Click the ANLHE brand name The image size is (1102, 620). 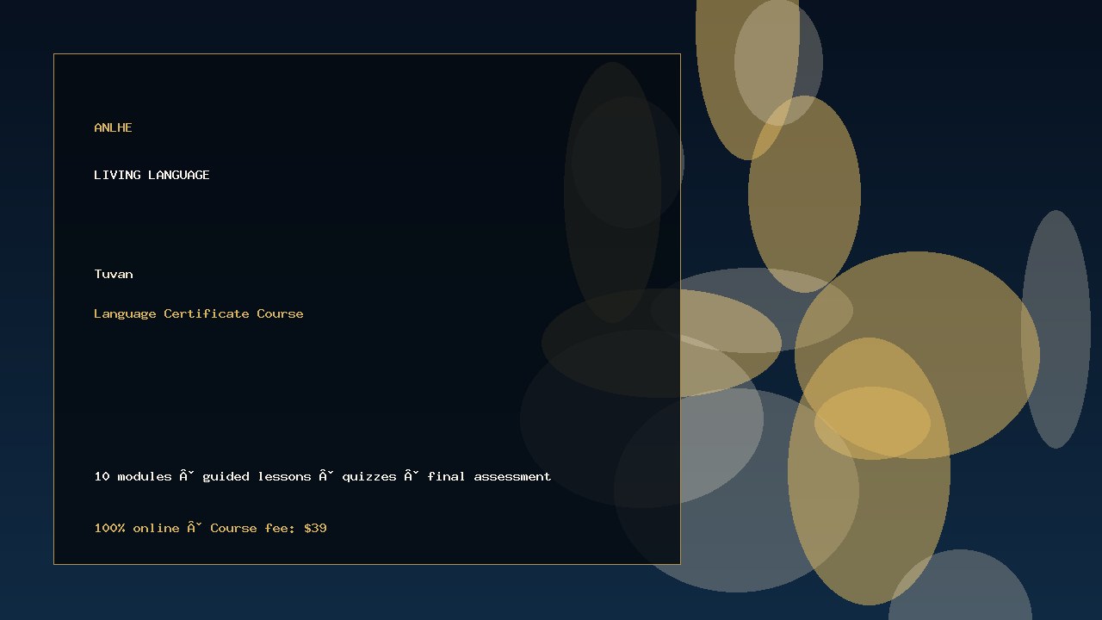click(113, 127)
